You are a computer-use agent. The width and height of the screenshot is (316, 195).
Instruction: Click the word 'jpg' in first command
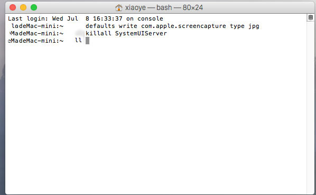click(x=254, y=26)
